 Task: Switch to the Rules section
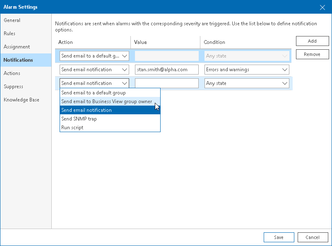pos(11,33)
